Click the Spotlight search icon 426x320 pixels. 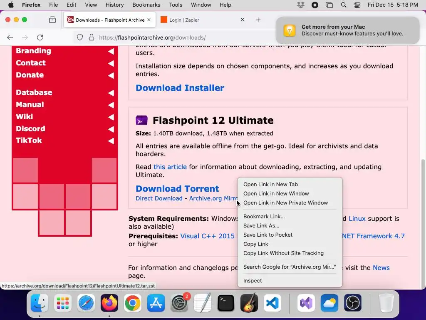[343, 5]
